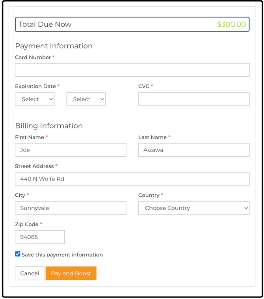Screen dimensions: 264x299
Task: Click the First Name field containing Joe
Action: click(71, 149)
